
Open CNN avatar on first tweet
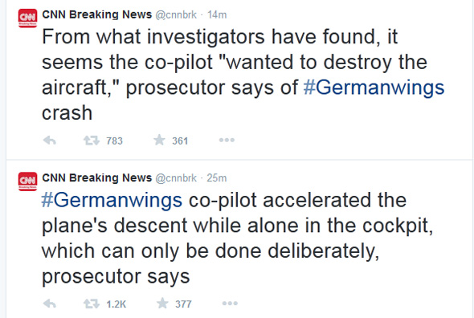point(28,18)
